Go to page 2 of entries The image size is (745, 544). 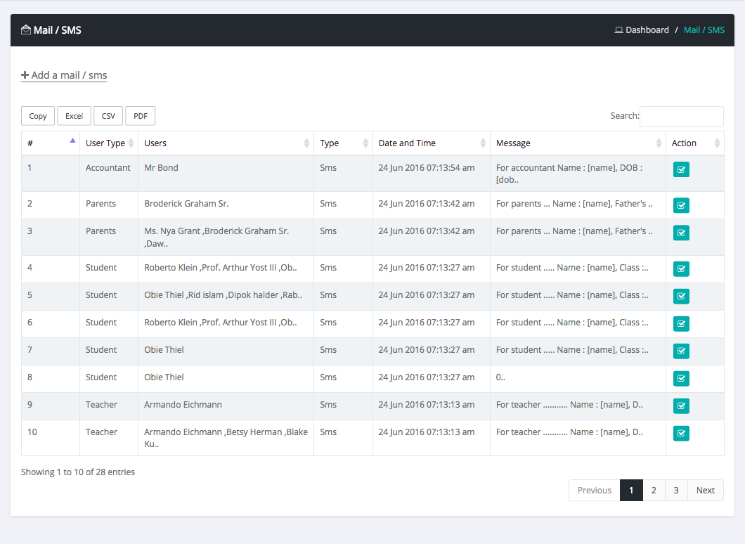click(654, 491)
